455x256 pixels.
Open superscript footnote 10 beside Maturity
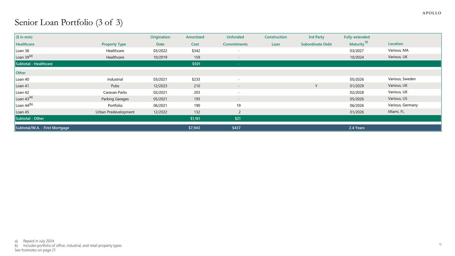366,42
